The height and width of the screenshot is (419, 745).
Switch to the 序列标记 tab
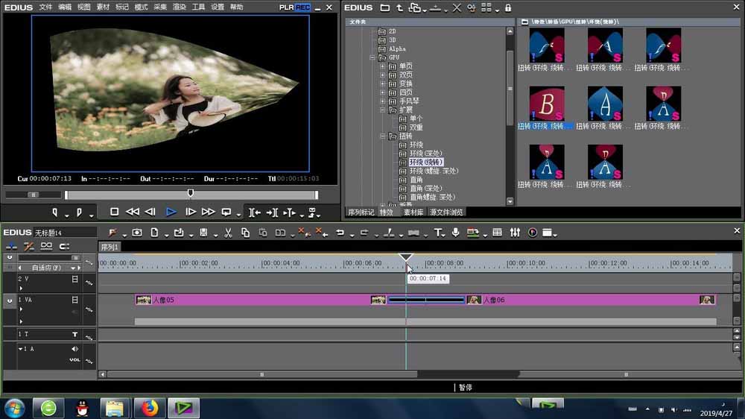tap(361, 212)
